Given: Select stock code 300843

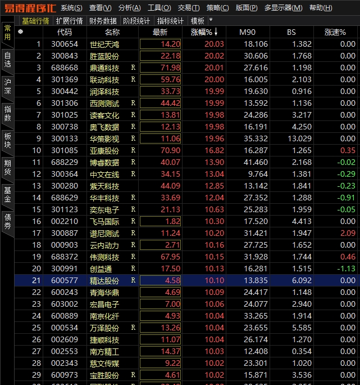Looking at the screenshot, I should click(65, 56).
